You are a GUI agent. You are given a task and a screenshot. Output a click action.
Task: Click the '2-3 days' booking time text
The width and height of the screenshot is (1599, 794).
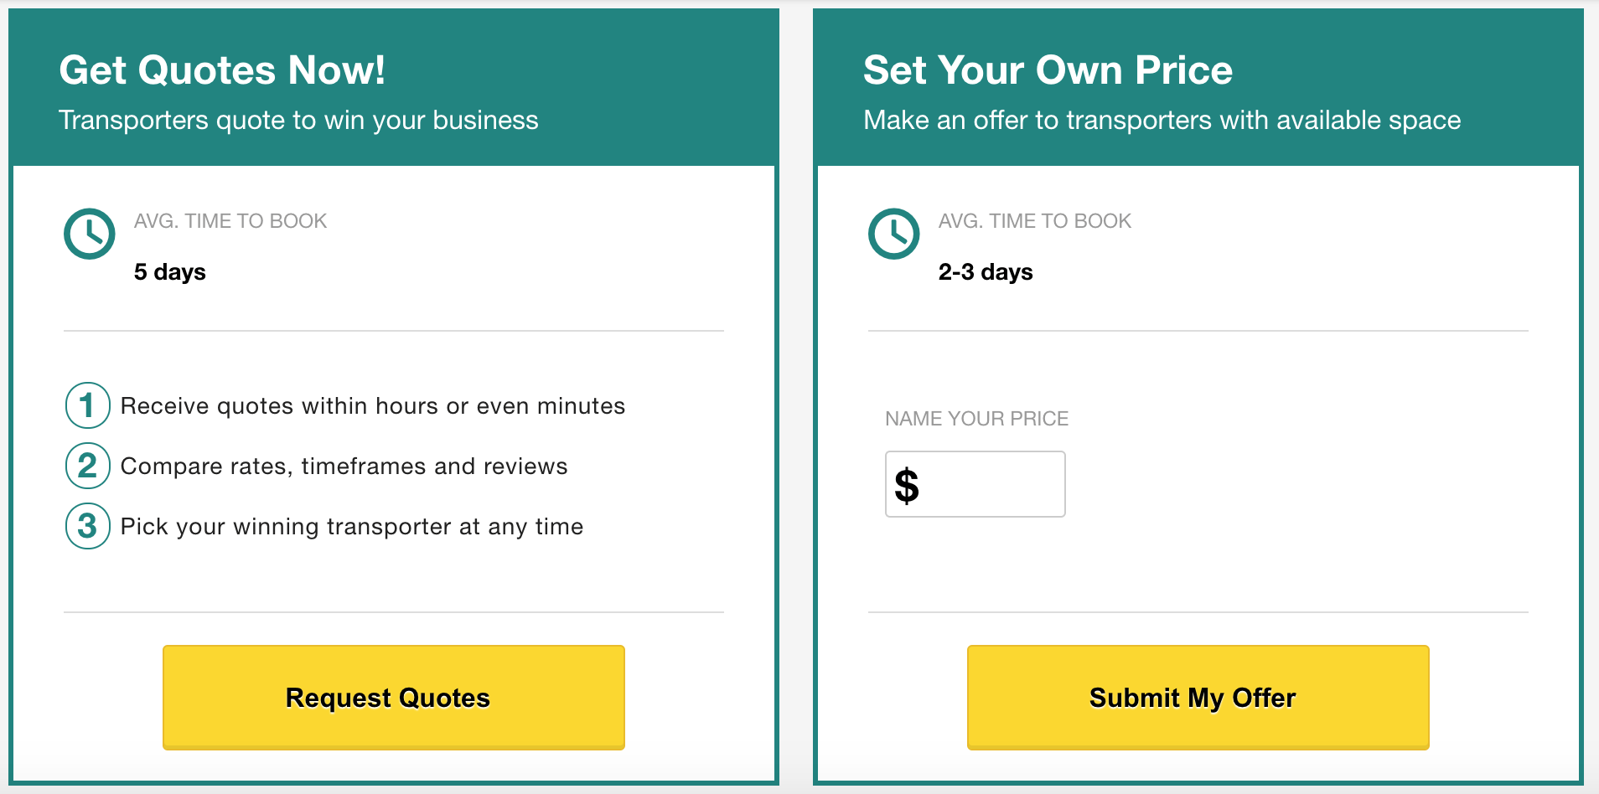[x=986, y=272]
